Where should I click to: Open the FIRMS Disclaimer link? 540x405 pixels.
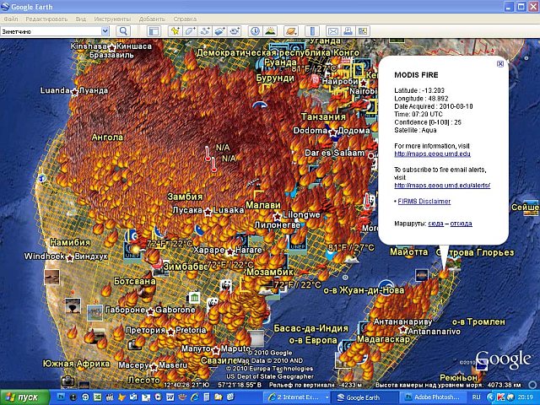pyautogui.click(x=424, y=201)
